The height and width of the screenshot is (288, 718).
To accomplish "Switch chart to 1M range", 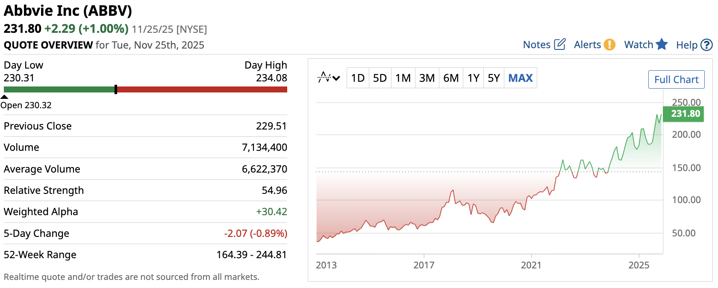I will coord(403,78).
